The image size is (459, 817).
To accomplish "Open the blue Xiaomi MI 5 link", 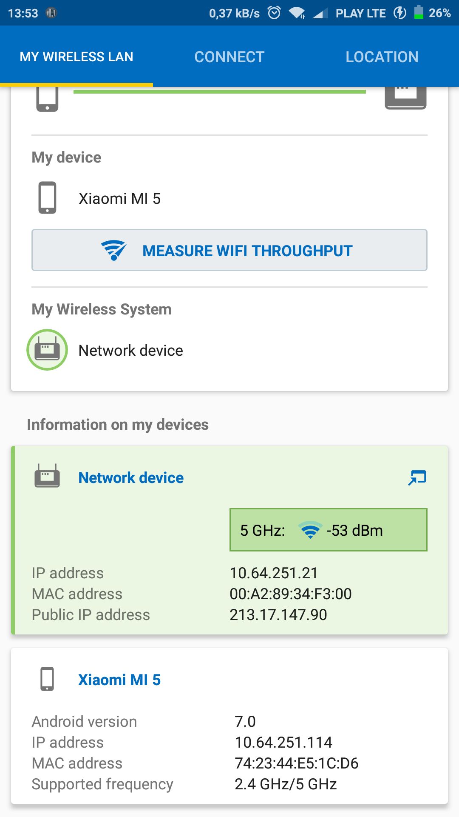I will coord(119,680).
